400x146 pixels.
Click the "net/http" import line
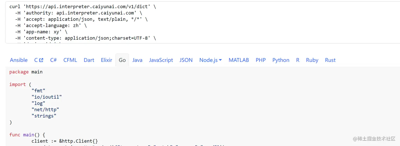[45, 109]
